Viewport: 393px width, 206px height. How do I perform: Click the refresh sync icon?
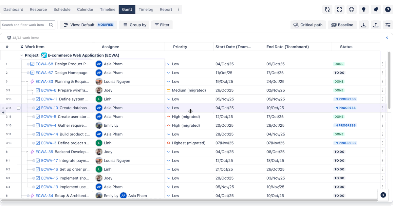click(x=327, y=9)
